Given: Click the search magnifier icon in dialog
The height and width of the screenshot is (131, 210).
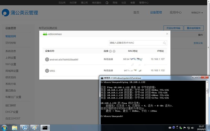Looking at the screenshot, I should 164,43.
